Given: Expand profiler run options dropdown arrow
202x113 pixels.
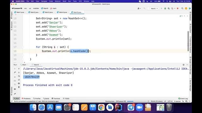Looking at the screenshot, I should [175, 8].
